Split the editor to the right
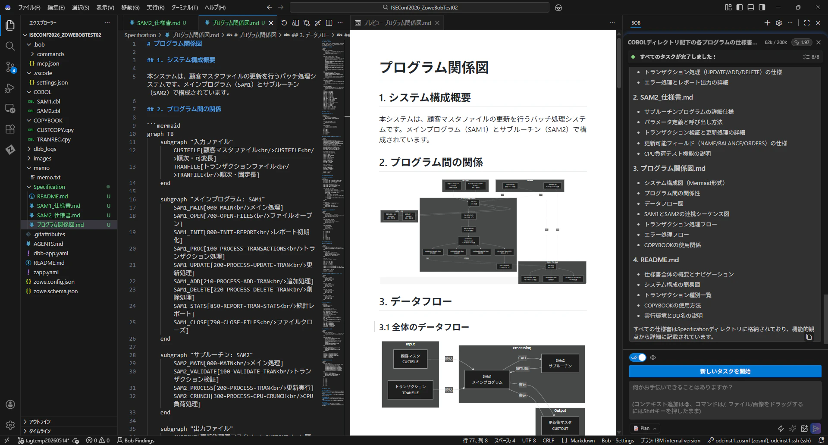The height and width of the screenshot is (445, 828). pyautogui.click(x=329, y=23)
